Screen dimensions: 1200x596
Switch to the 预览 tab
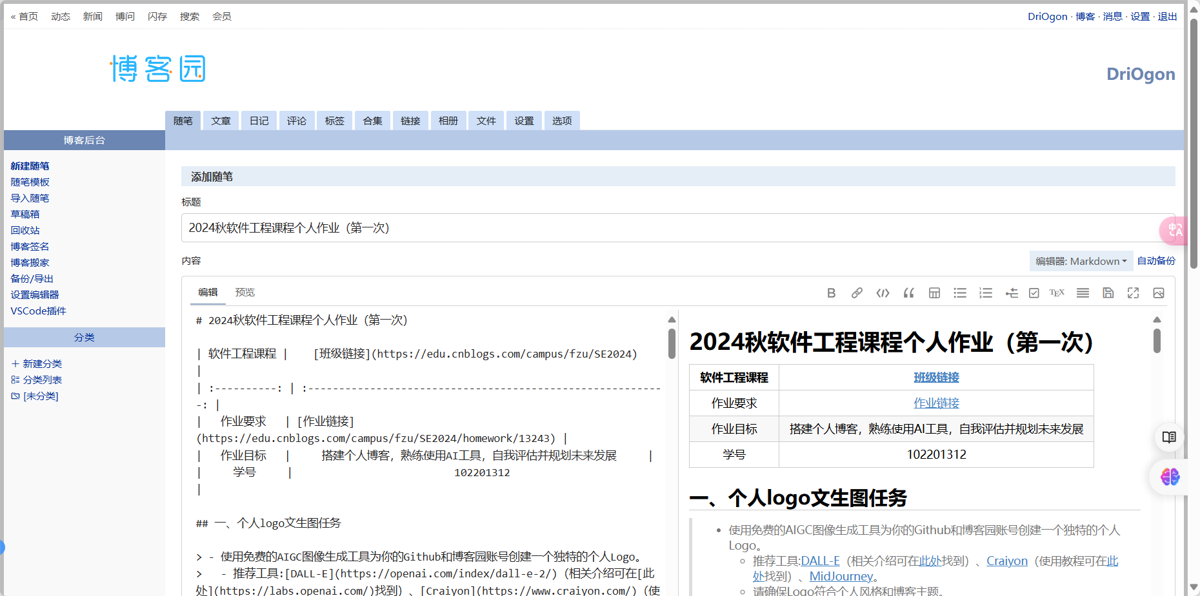(245, 292)
